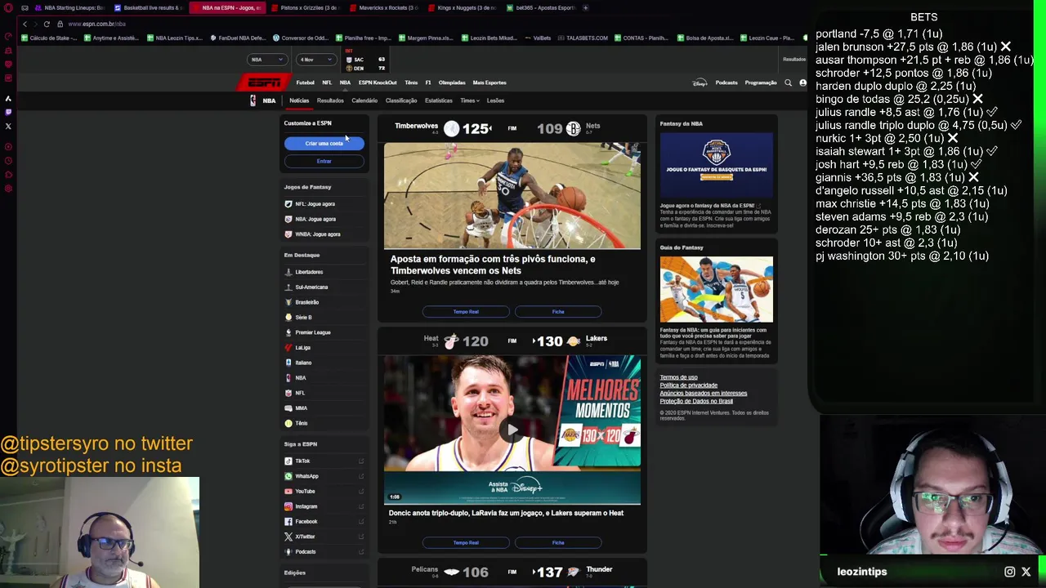Open the 4 Nov date dropdown

[x=315, y=60]
